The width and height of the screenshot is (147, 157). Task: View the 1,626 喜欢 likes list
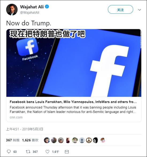coord(30,140)
